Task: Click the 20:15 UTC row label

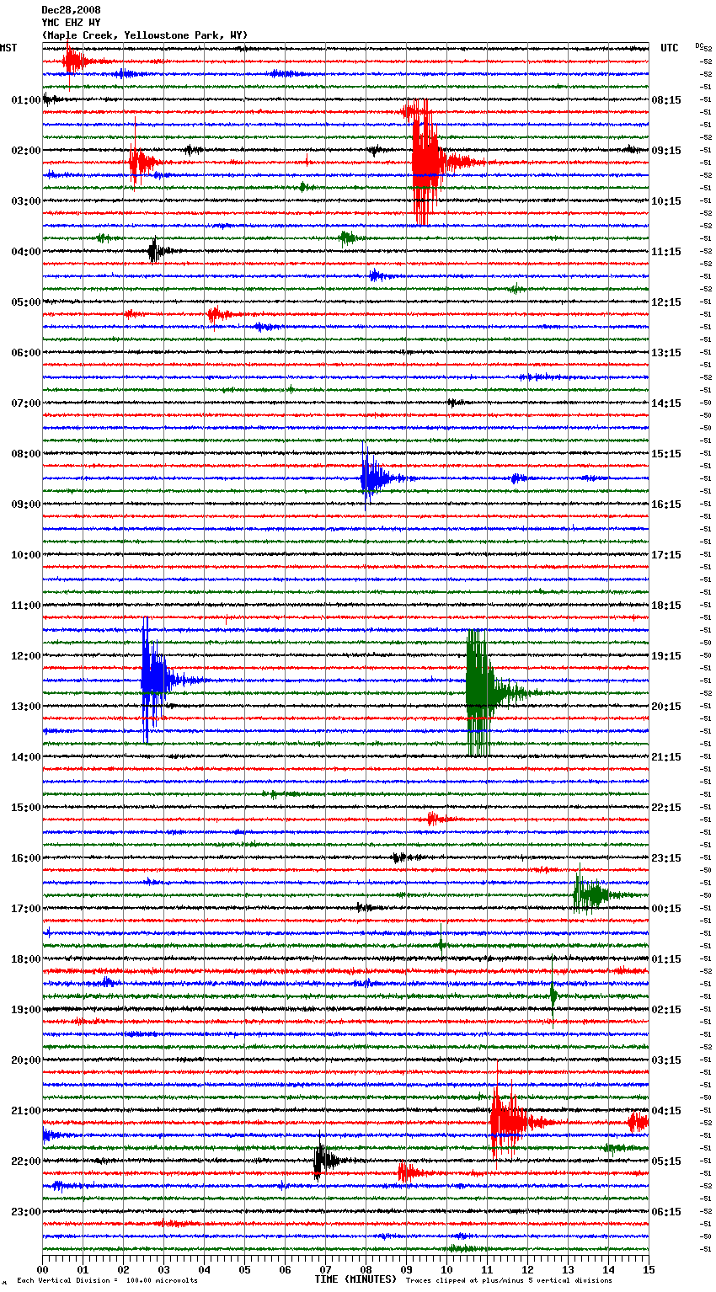Action: pos(666,707)
